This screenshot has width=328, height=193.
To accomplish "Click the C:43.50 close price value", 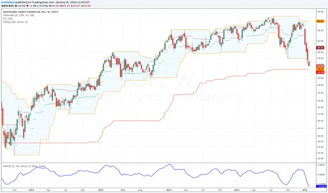I will pyautogui.click(x=86, y=6).
